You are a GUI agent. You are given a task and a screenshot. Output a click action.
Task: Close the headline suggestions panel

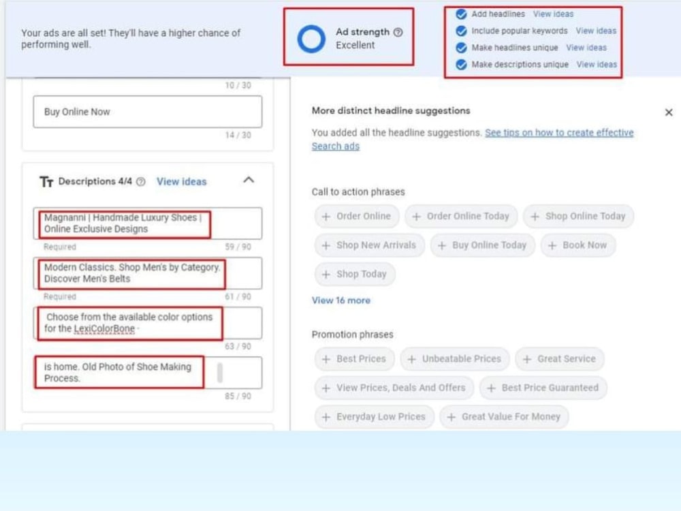pyautogui.click(x=669, y=112)
